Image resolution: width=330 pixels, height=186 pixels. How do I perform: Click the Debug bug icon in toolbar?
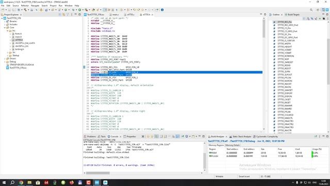coord(73,10)
